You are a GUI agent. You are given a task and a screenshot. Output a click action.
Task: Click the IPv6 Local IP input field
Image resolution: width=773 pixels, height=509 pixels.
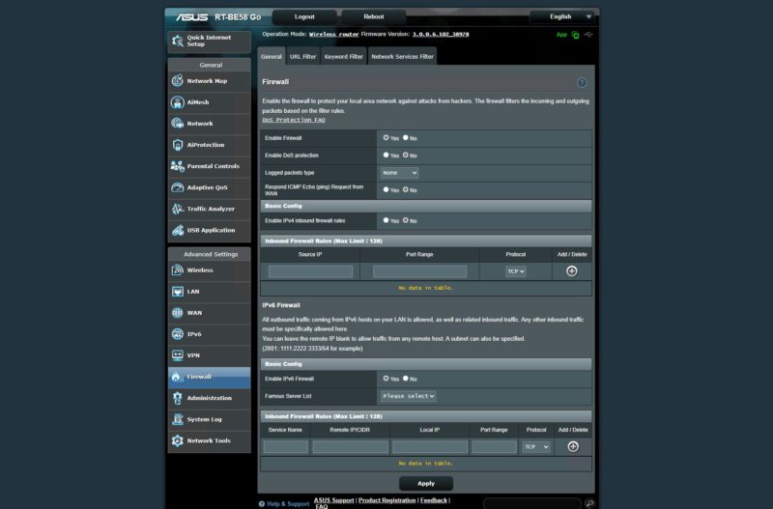coord(430,447)
